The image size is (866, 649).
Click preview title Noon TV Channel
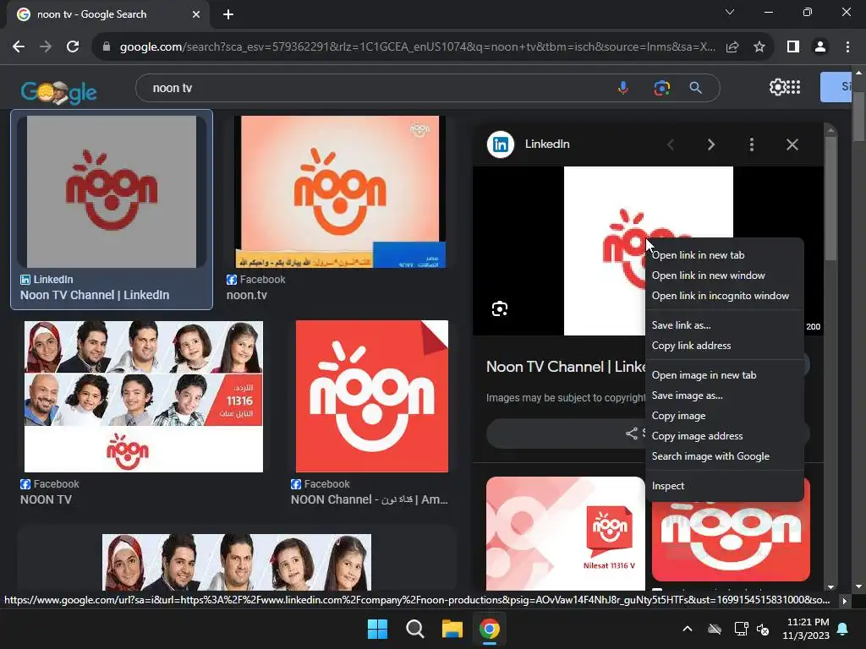point(566,367)
